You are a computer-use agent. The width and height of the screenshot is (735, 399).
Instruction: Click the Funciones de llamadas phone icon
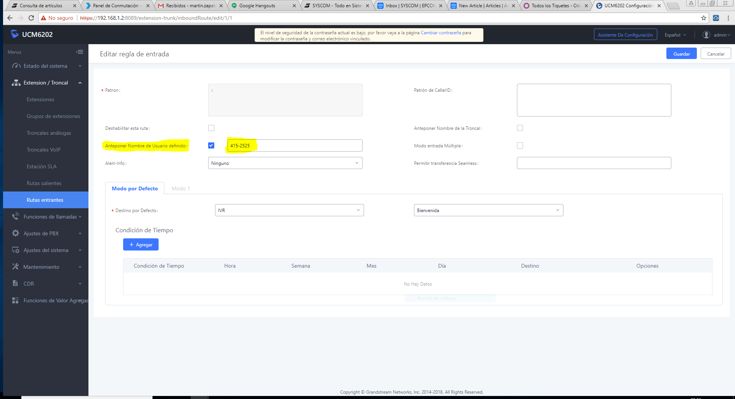point(15,216)
